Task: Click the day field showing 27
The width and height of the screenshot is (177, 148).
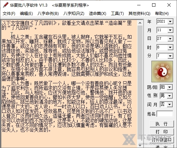Action: pyautogui.click(x=162, y=39)
